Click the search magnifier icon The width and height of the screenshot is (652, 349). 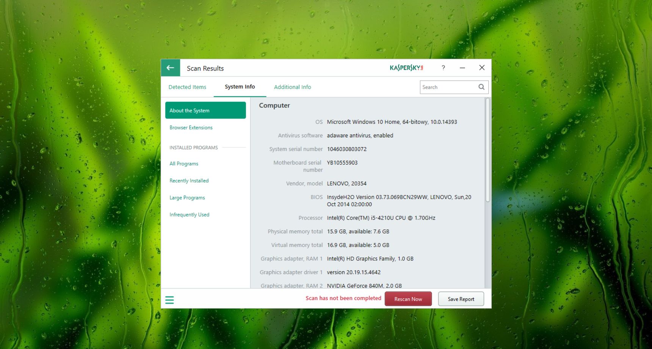coord(481,87)
